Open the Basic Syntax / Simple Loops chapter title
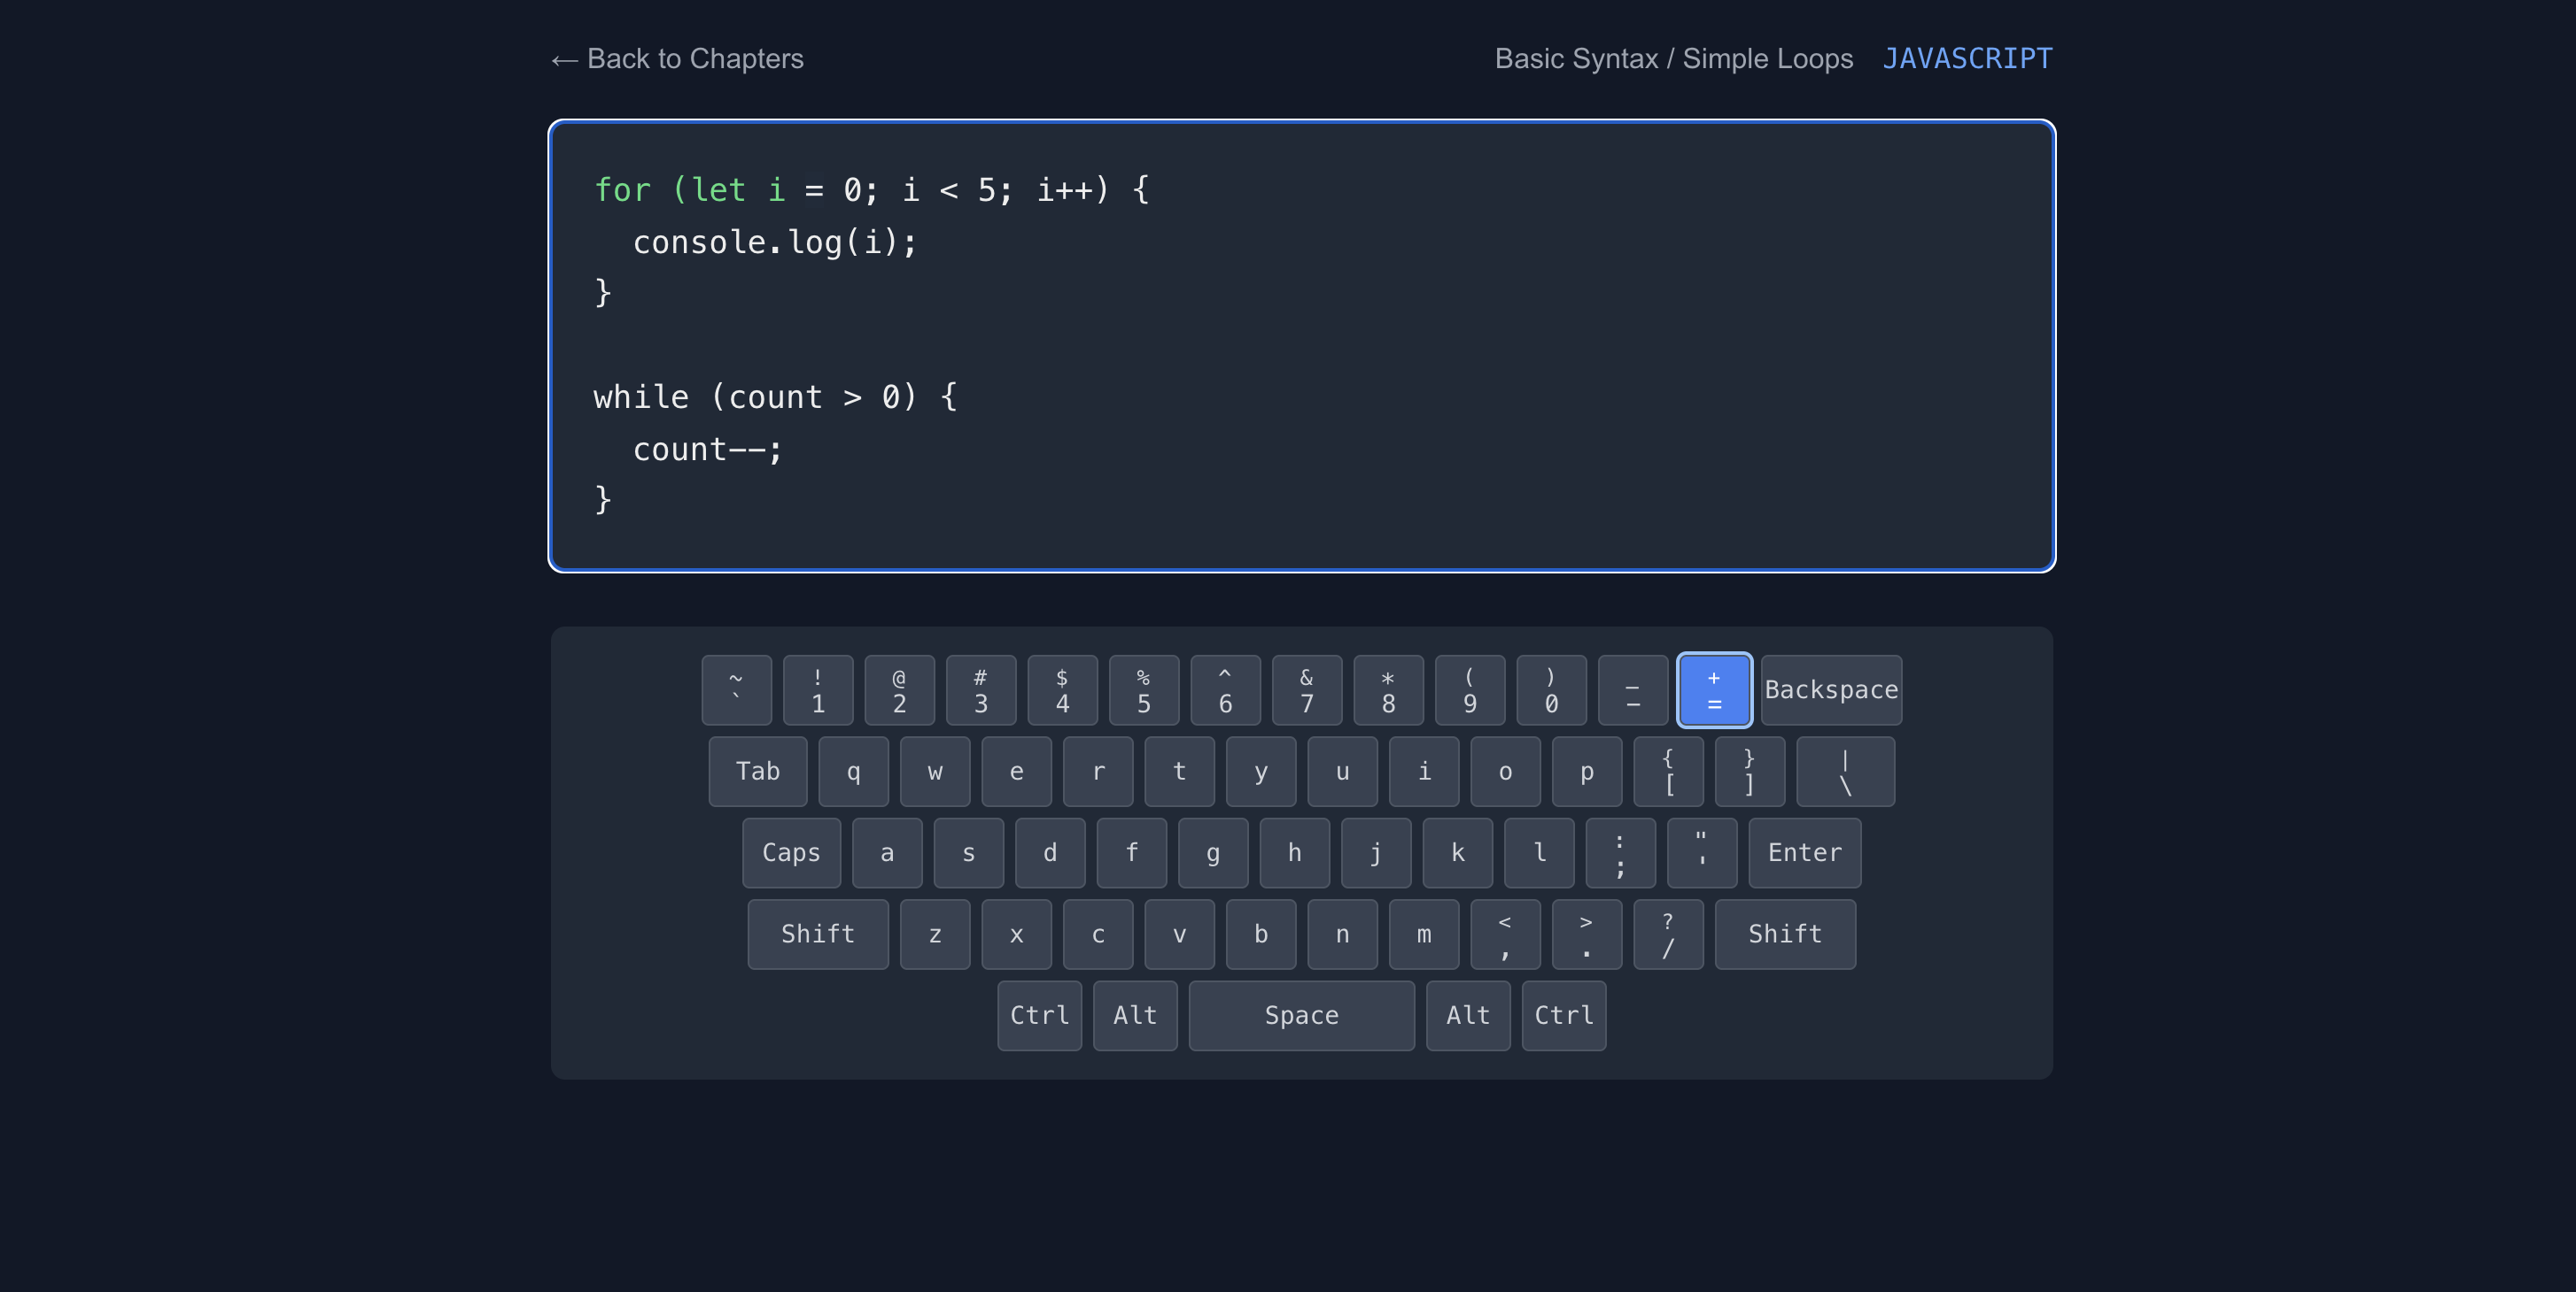Image resolution: width=2576 pixels, height=1292 pixels. click(x=1673, y=59)
